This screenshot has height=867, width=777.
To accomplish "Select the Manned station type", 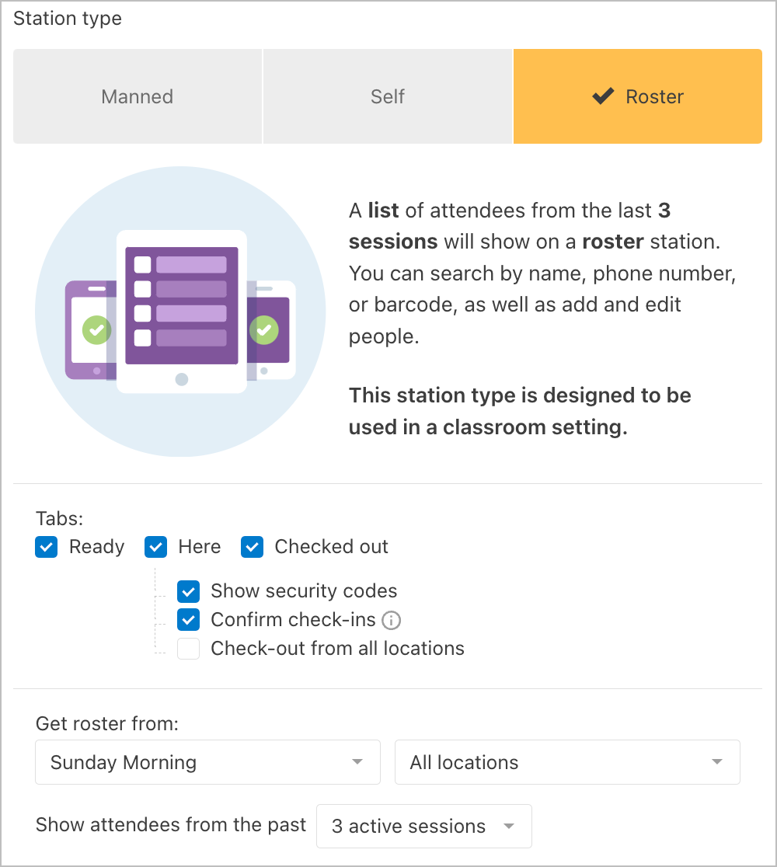I will click(x=138, y=96).
